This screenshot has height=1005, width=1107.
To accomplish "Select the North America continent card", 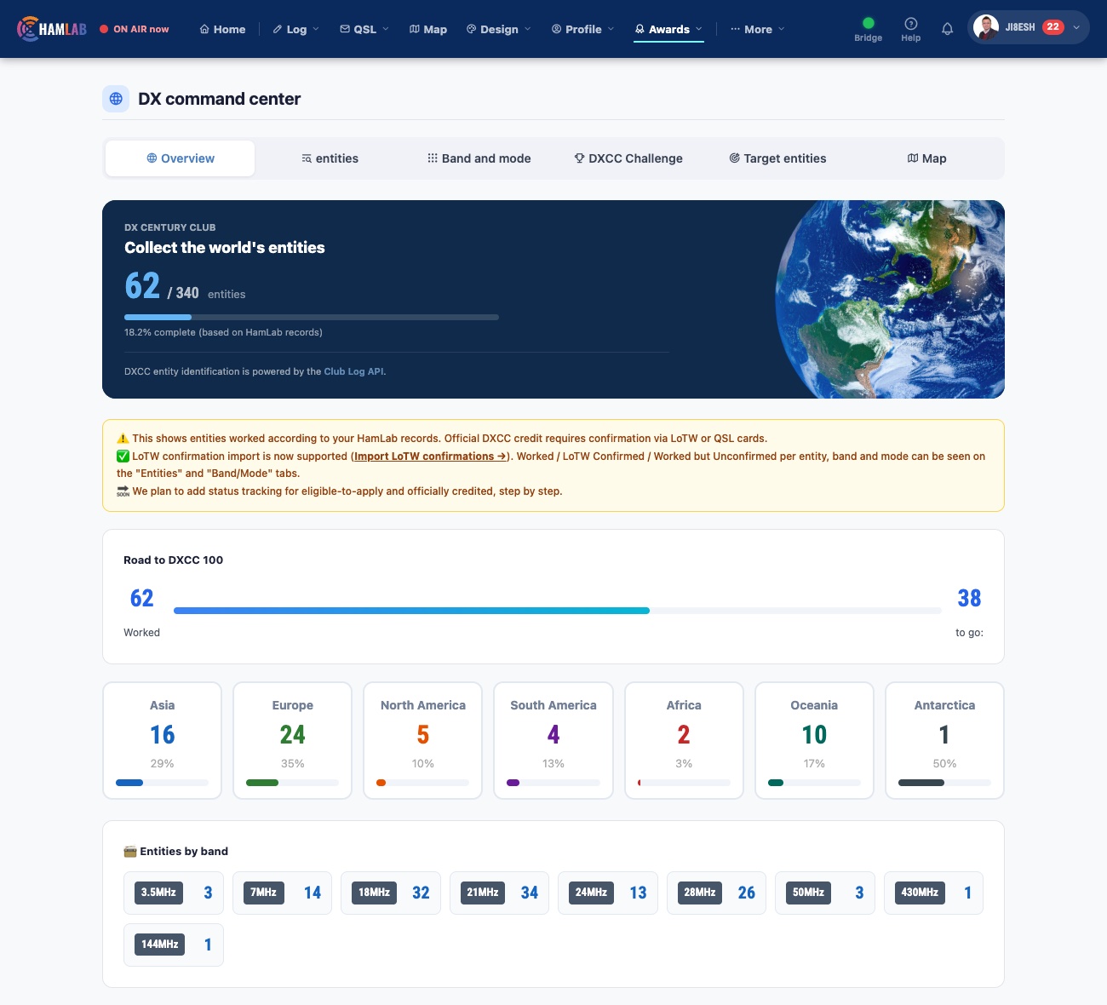I will tap(422, 740).
